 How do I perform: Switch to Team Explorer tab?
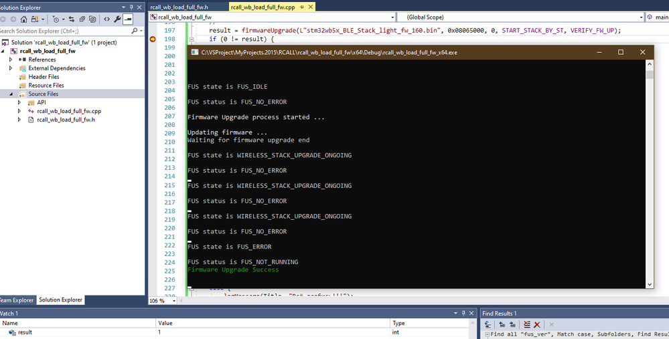pyautogui.click(x=17, y=300)
